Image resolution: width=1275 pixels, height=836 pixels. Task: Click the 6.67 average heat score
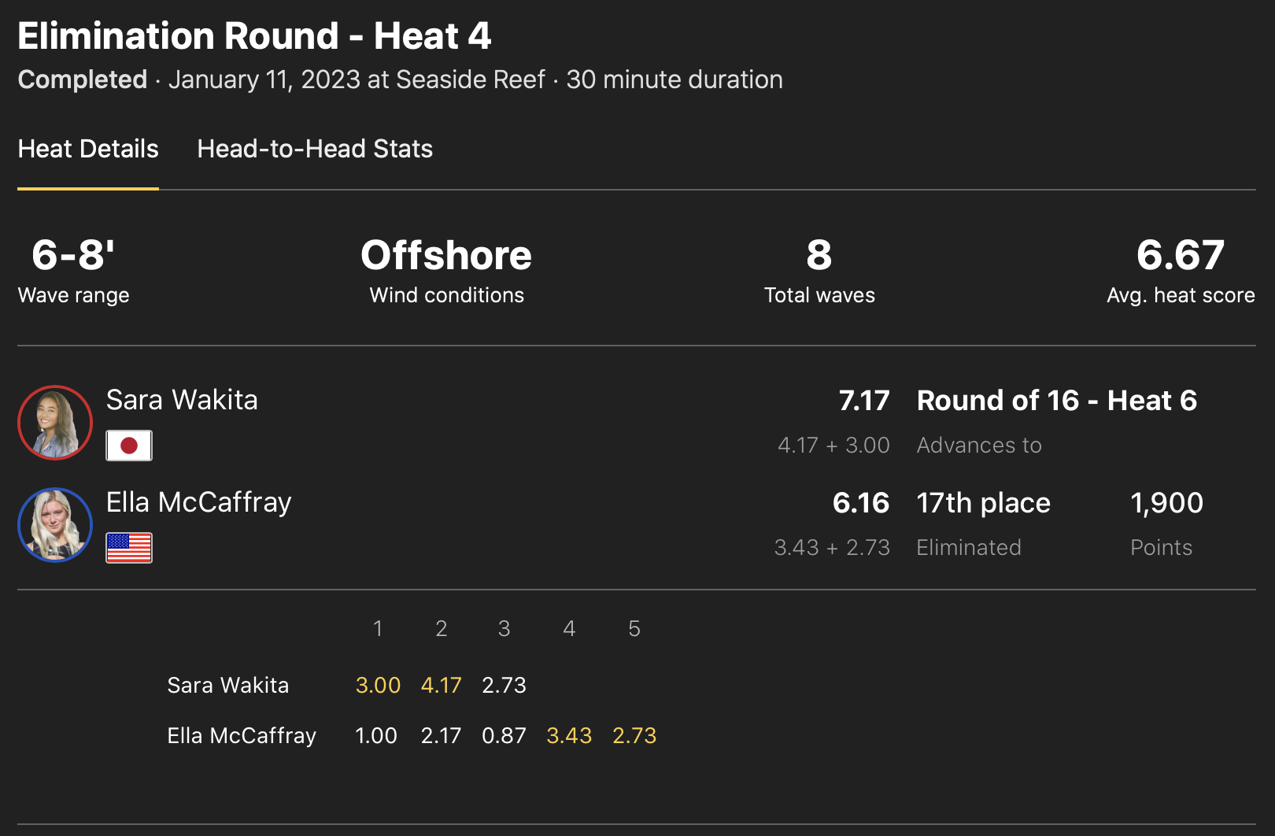pyautogui.click(x=1180, y=255)
